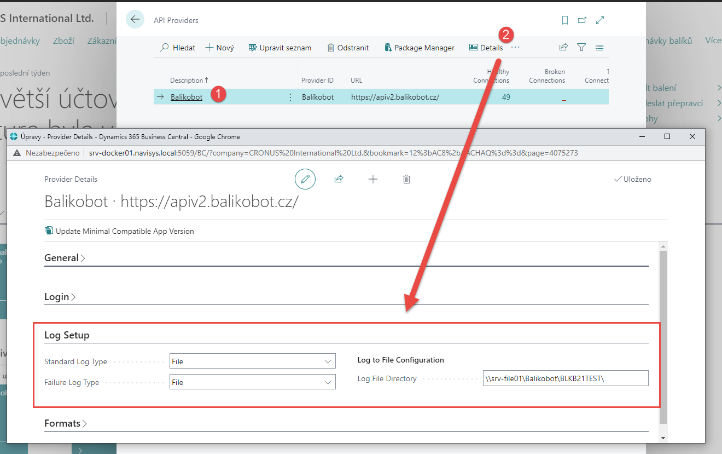Open Package Manager from the toolbar
The height and width of the screenshot is (454, 722).
[419, 48]
